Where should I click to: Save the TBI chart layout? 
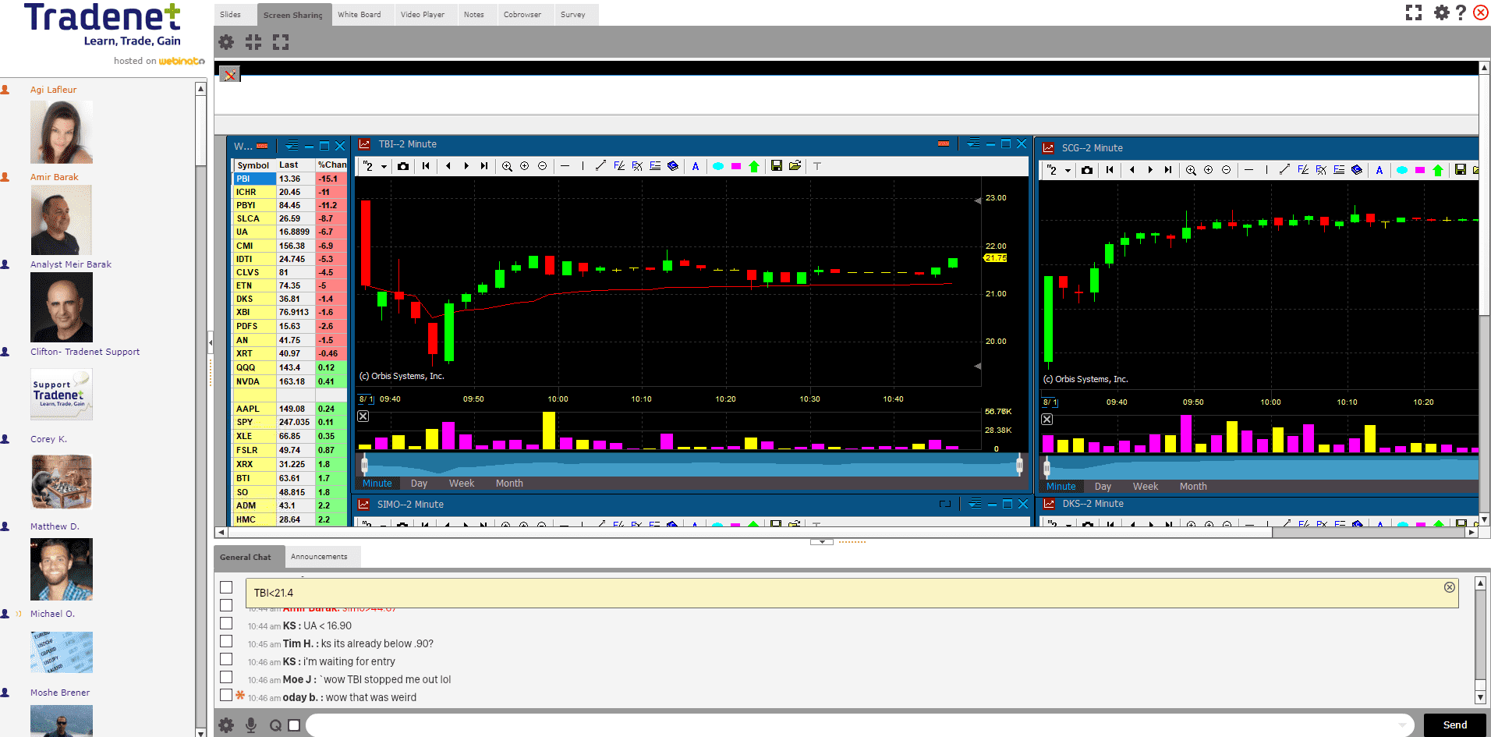click(x=776, y=166)
